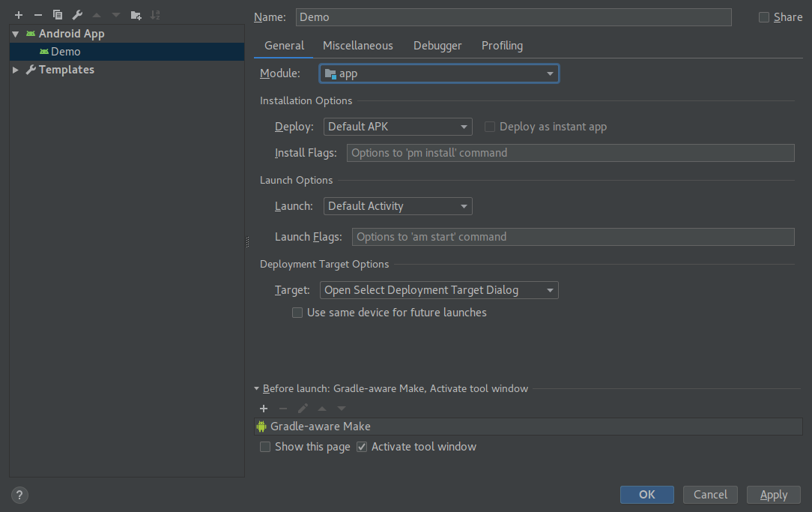Viewport: 812px width, 512px height.
Task: Open the Deploy dropdown showing Default APK
Action: tap(398, 126)
